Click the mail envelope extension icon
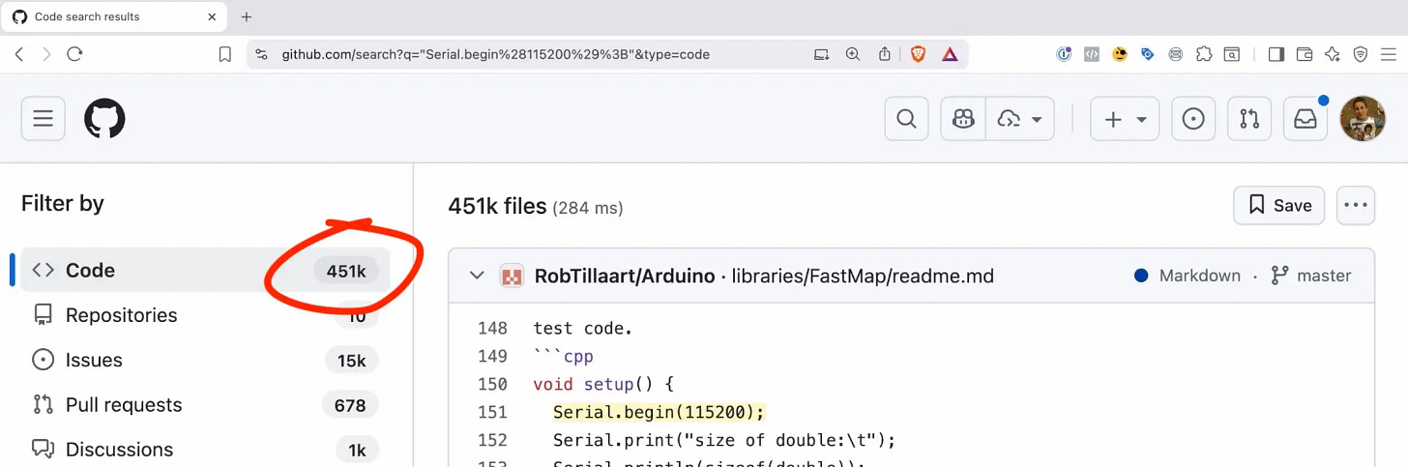 (1176, 54)
